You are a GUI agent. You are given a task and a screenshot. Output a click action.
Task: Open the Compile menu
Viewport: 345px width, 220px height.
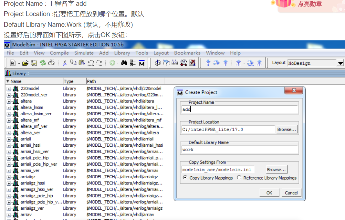pos(59,53)
